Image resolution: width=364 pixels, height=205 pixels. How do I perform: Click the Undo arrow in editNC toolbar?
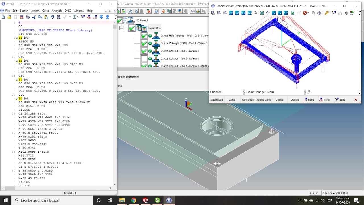coord(53,17)
